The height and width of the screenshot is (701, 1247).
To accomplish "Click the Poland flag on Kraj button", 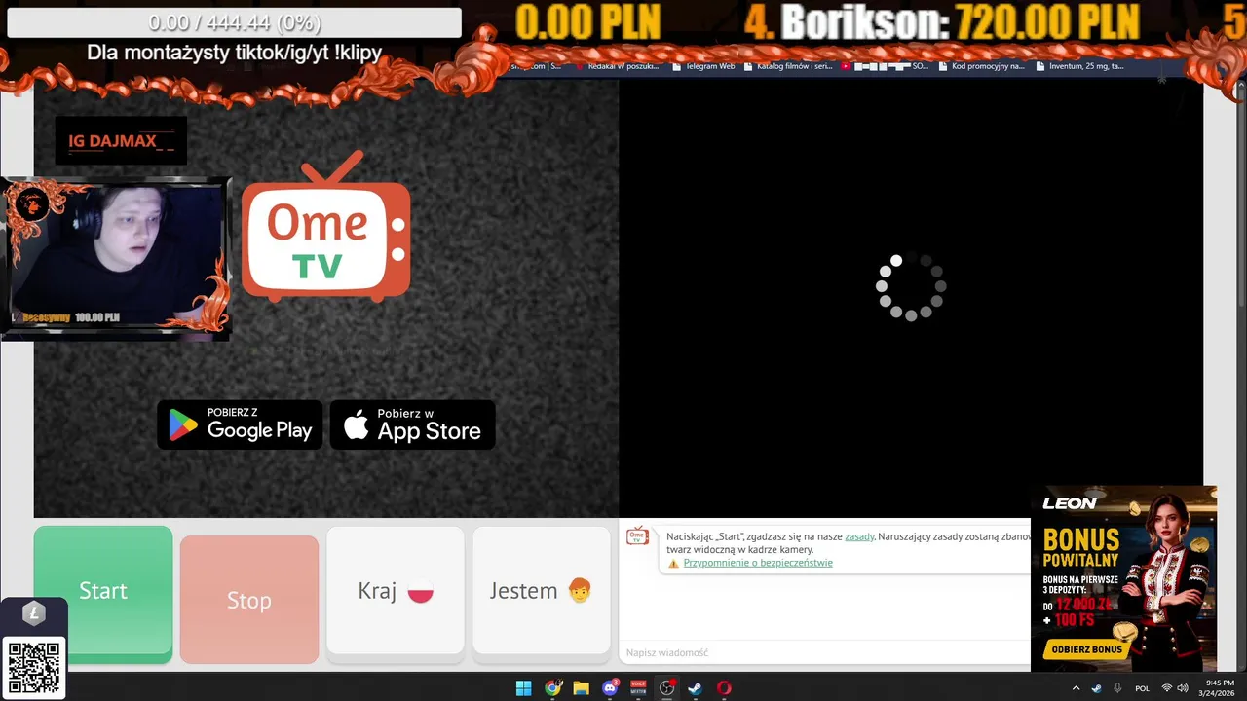I will click(x=420, y=591).
